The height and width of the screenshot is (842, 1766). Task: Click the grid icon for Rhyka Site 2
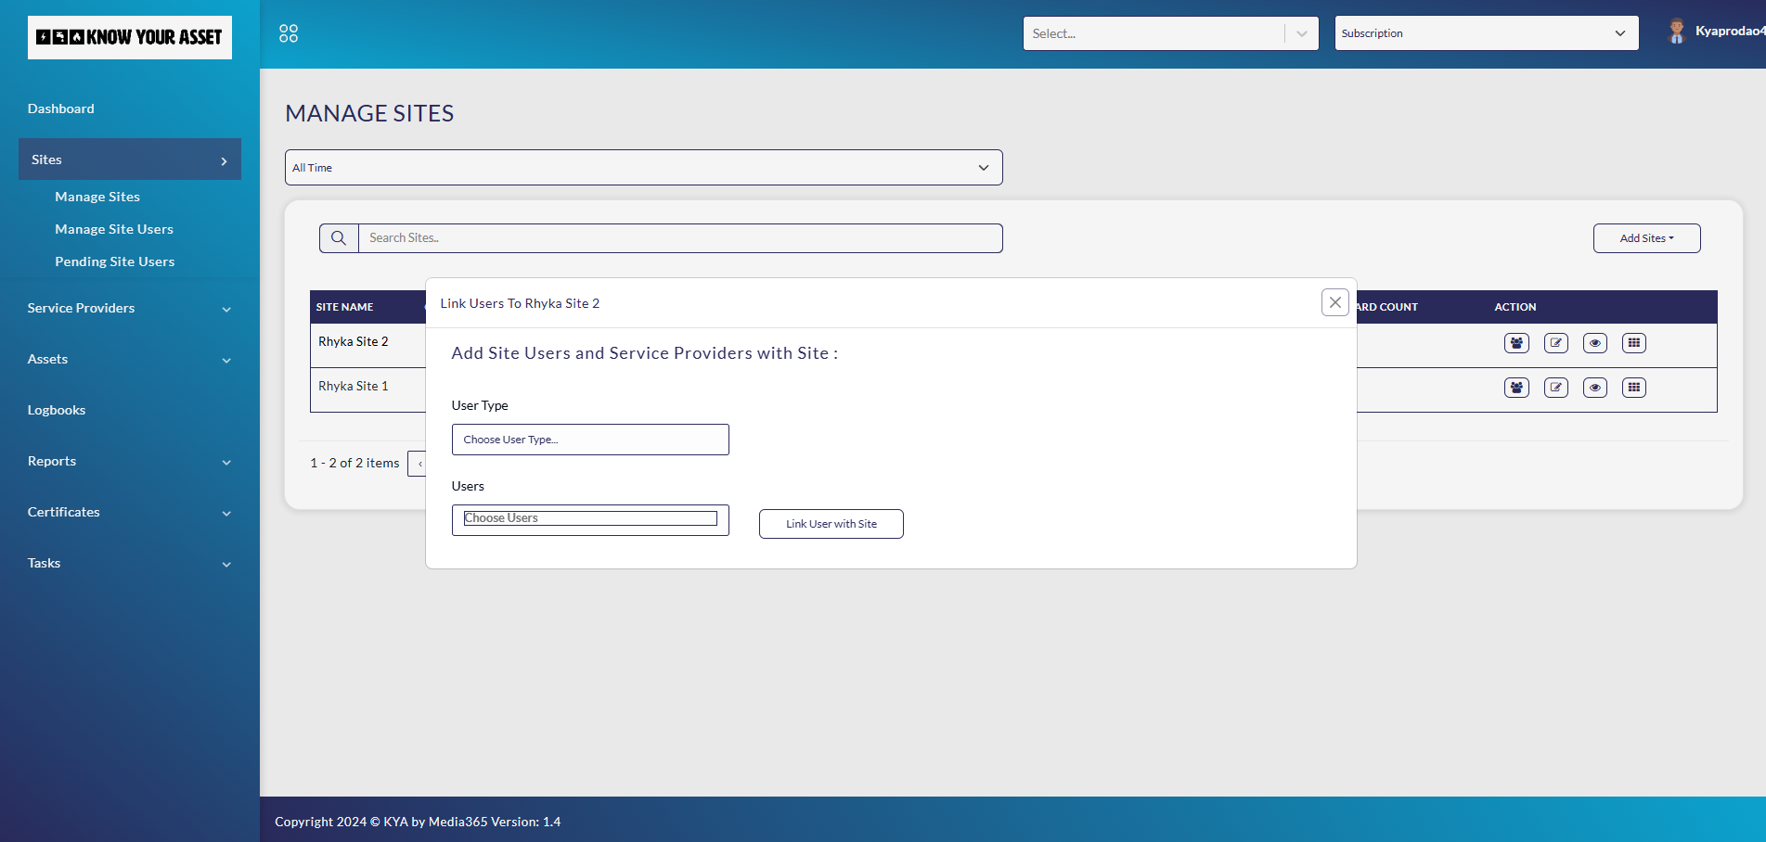coord(1634,343)
